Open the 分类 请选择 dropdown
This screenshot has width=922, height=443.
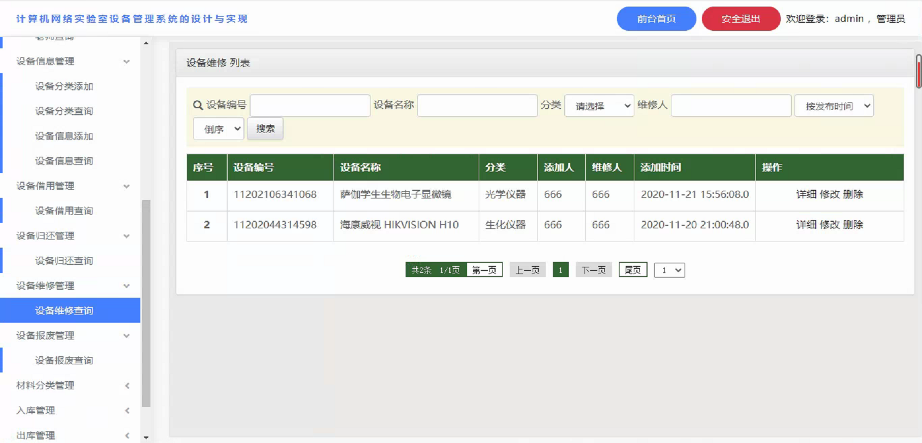(599, 106)
